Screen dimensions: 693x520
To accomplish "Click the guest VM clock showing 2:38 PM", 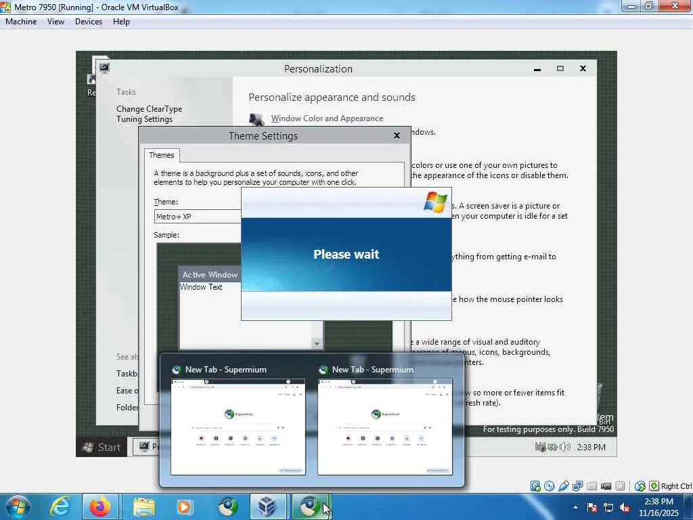I will [591, 447].
